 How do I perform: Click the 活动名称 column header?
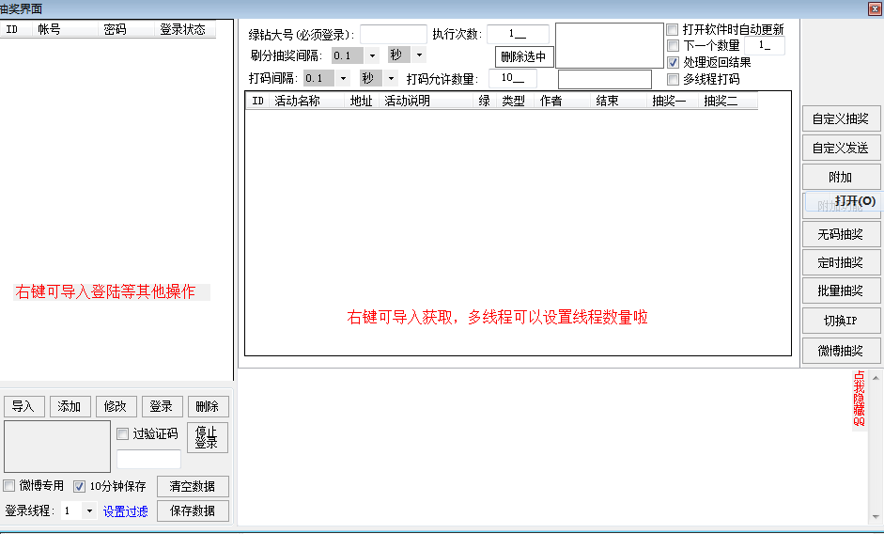tap(298, 102)
